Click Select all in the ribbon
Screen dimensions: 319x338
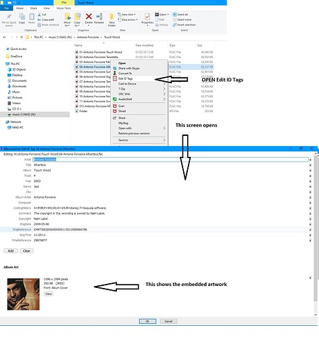(180, 14)
